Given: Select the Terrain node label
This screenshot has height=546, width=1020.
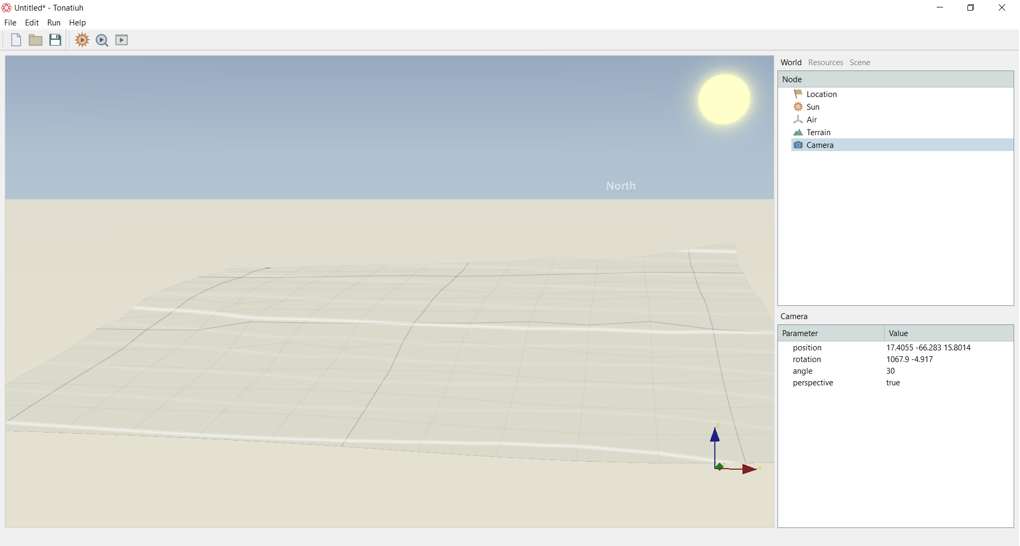Looking at the screenshot, I should [818, 132].
